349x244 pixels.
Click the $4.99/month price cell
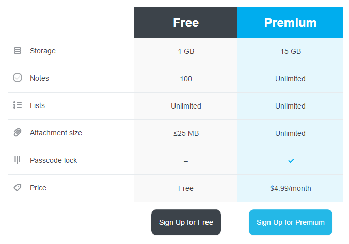(x=290, y=188)
